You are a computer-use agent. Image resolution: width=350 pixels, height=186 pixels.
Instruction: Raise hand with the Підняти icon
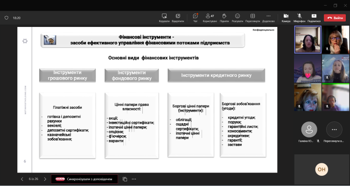[x=224, y=17]
